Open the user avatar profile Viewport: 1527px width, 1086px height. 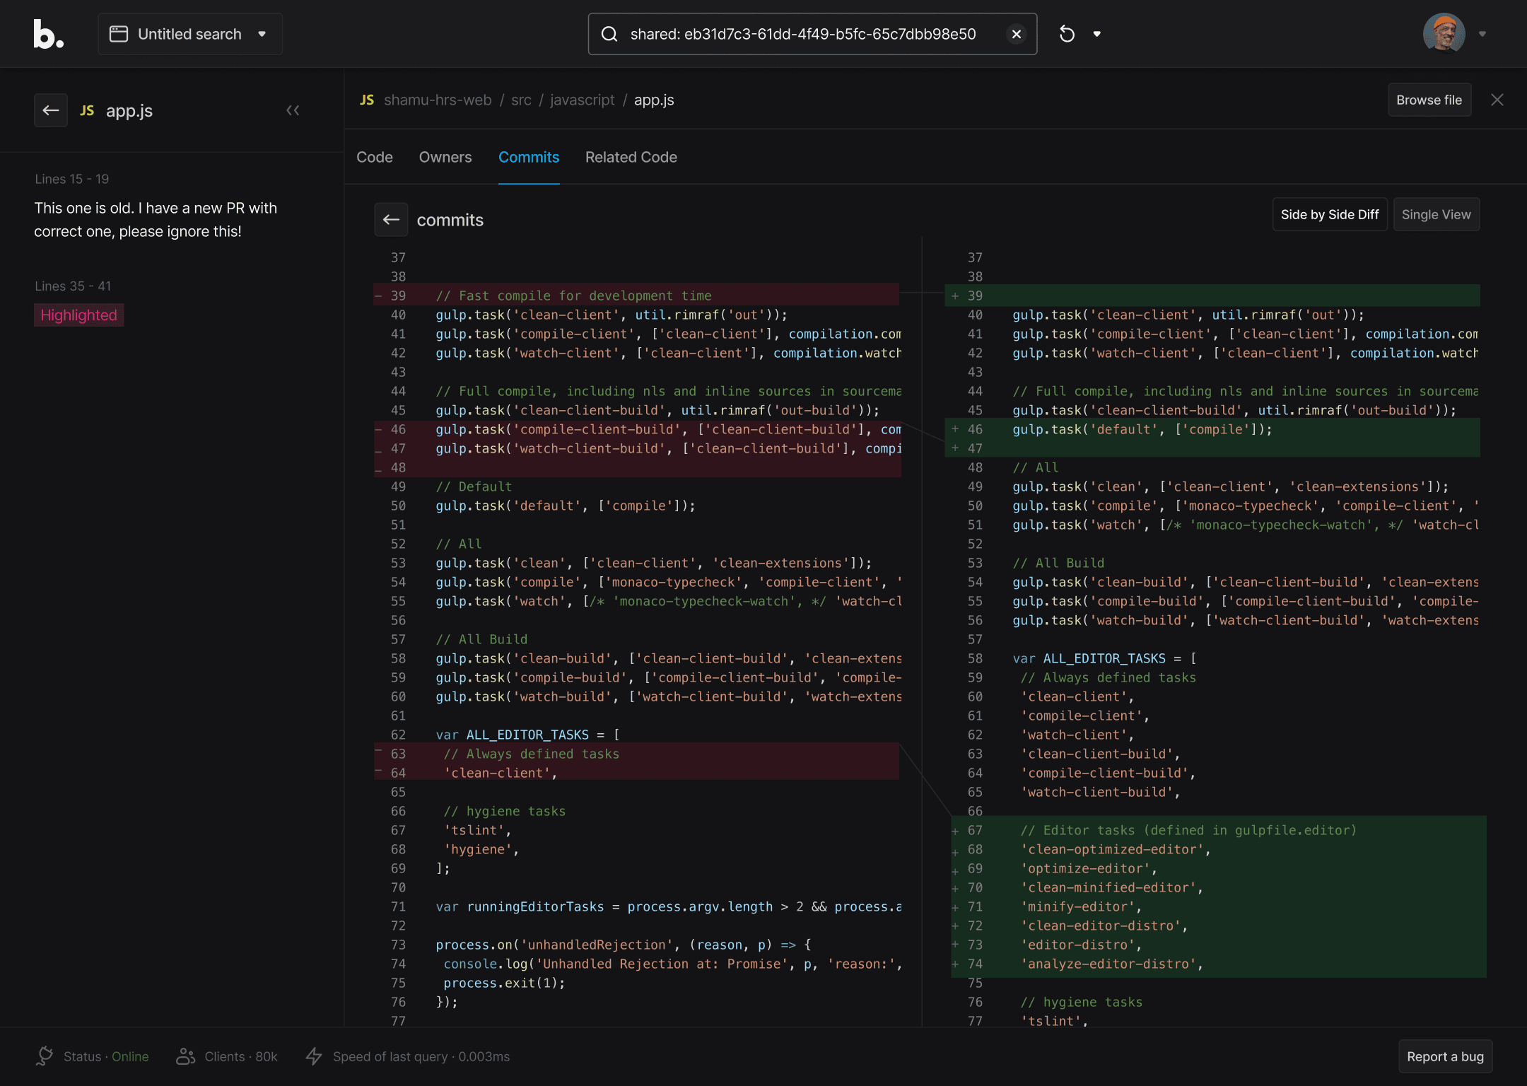tap(1444, 33)
